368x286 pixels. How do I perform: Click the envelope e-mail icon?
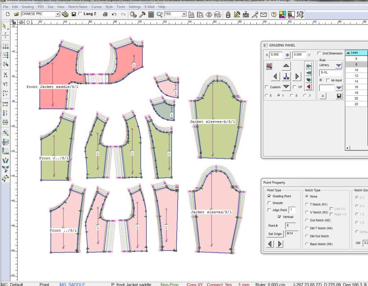[x=264, y=14]
